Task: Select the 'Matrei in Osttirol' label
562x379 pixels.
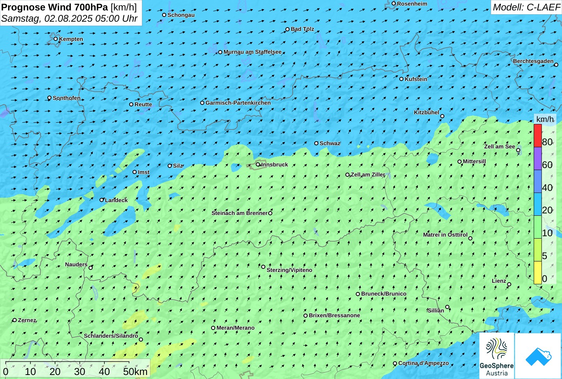Action: (x=445, y=235)
